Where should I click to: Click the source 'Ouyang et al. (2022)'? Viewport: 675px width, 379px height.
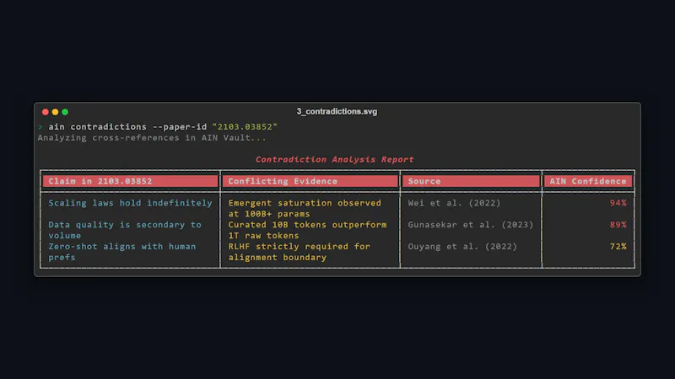tap(462, 247)
